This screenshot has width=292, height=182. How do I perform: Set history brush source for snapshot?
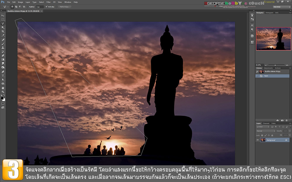tap(257, 72)
